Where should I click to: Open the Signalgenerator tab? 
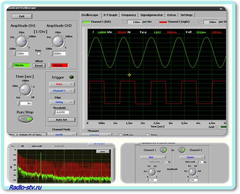click(152, 15)
